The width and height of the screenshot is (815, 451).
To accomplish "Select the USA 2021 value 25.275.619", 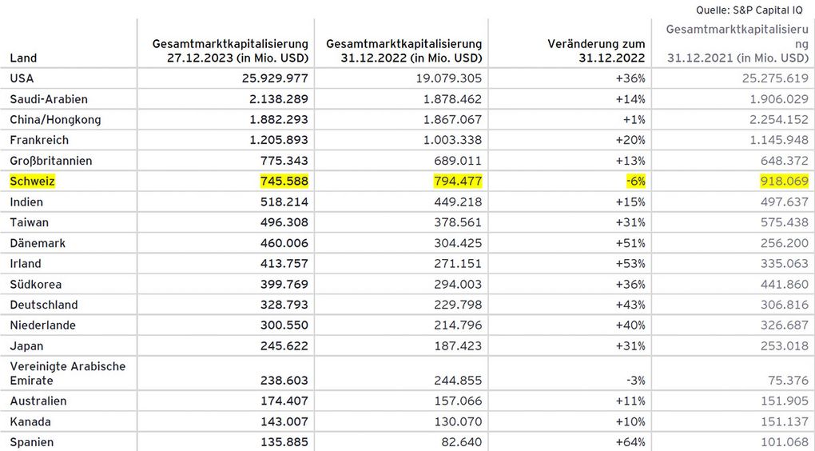I will (776, 78).
